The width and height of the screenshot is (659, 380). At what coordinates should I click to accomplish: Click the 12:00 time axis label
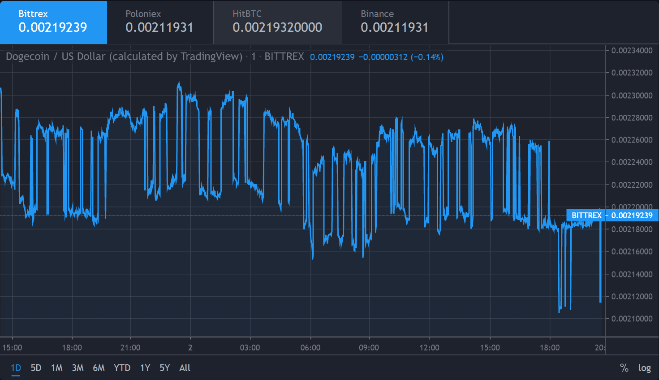point(429,348)
